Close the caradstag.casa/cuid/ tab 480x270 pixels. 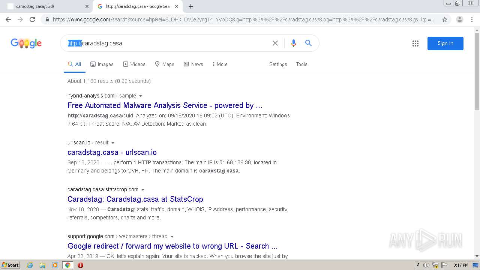click(87, 6)
